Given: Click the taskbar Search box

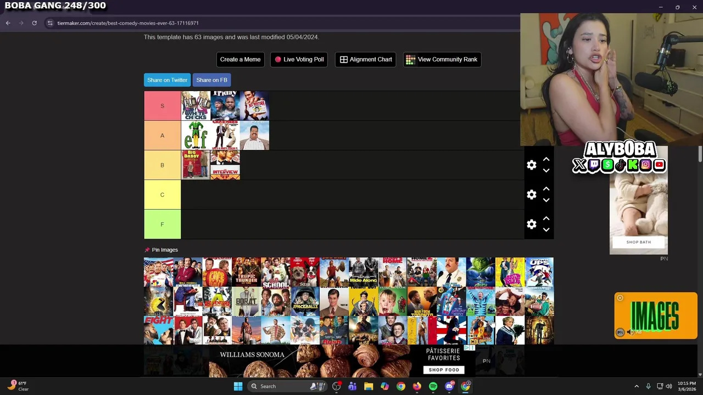Looking at the screenshot, I should pos(286,386).
